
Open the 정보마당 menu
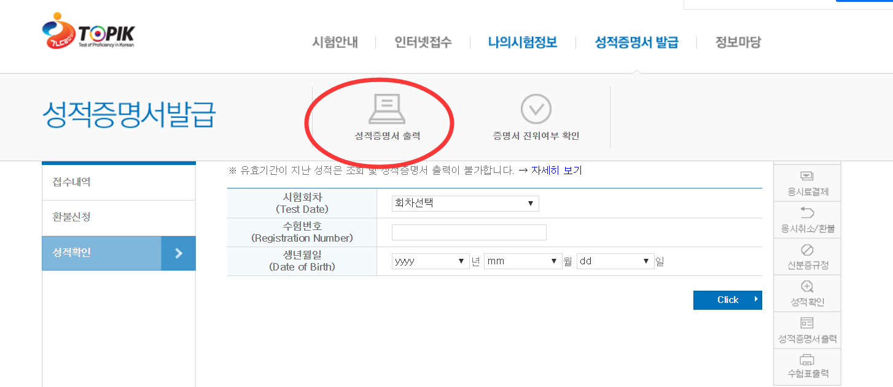[x=738, y=42]
